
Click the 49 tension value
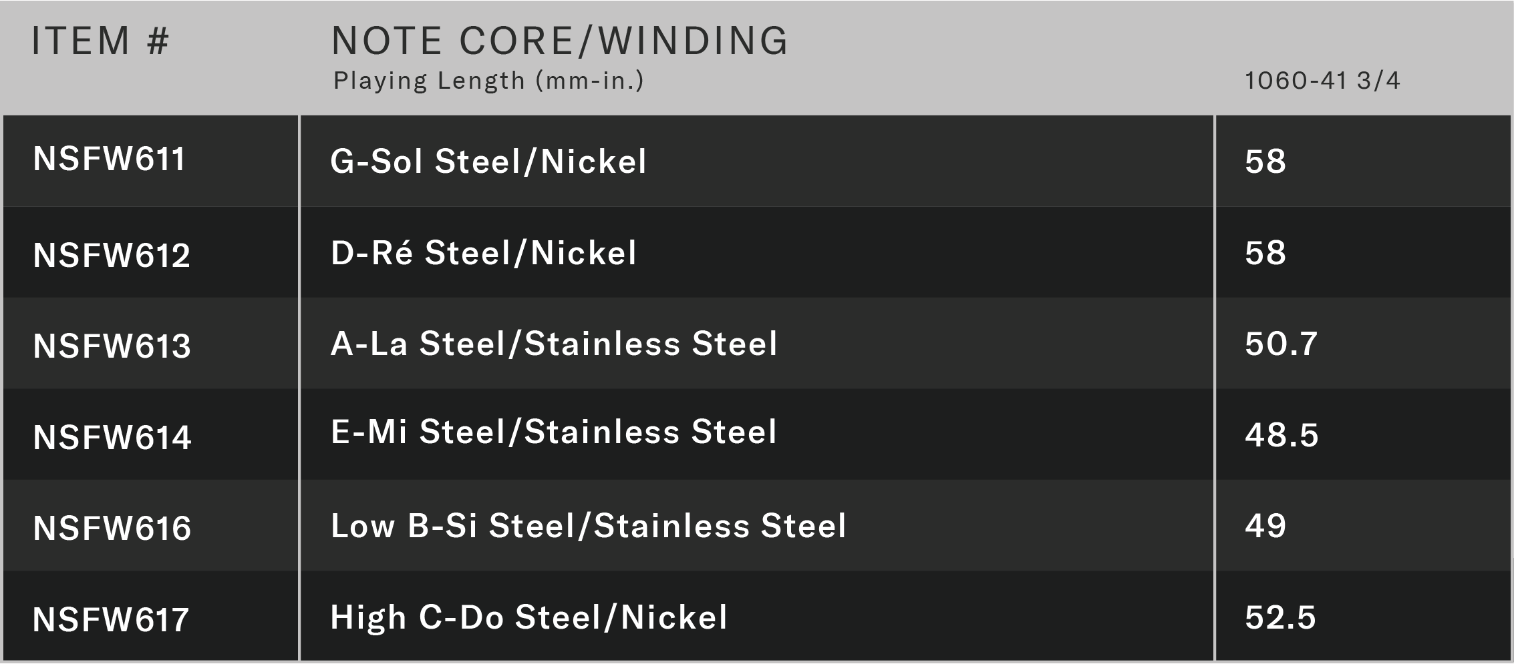click(1265, 527)
